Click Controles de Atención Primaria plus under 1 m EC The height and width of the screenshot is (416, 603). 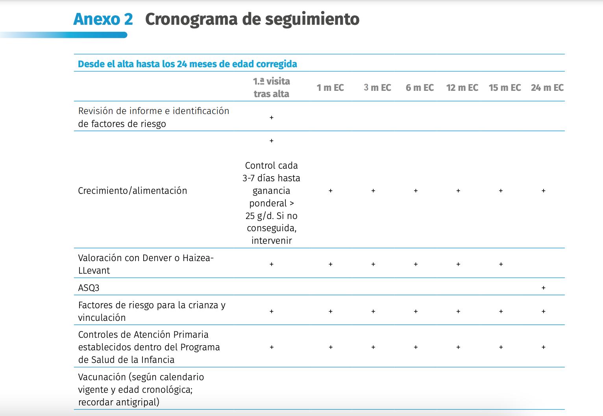[x=330, y=347]
